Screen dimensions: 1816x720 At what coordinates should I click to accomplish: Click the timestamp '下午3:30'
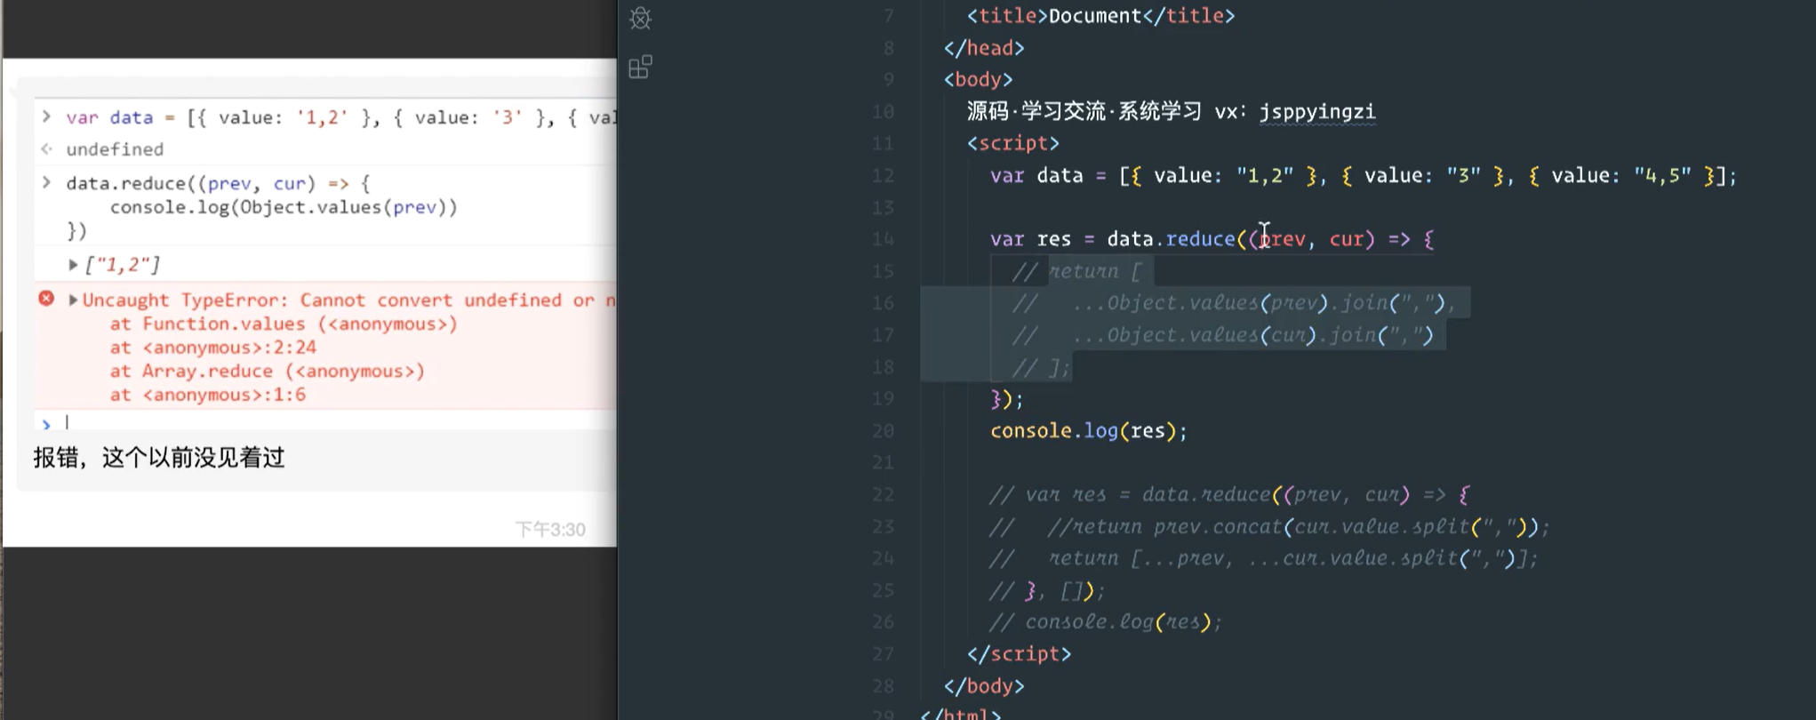(550, 530)
